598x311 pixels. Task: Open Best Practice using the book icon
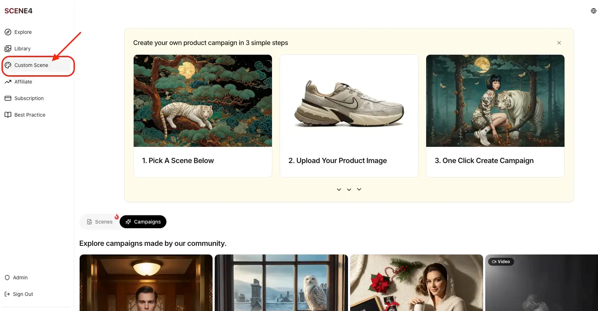[8, 114]
